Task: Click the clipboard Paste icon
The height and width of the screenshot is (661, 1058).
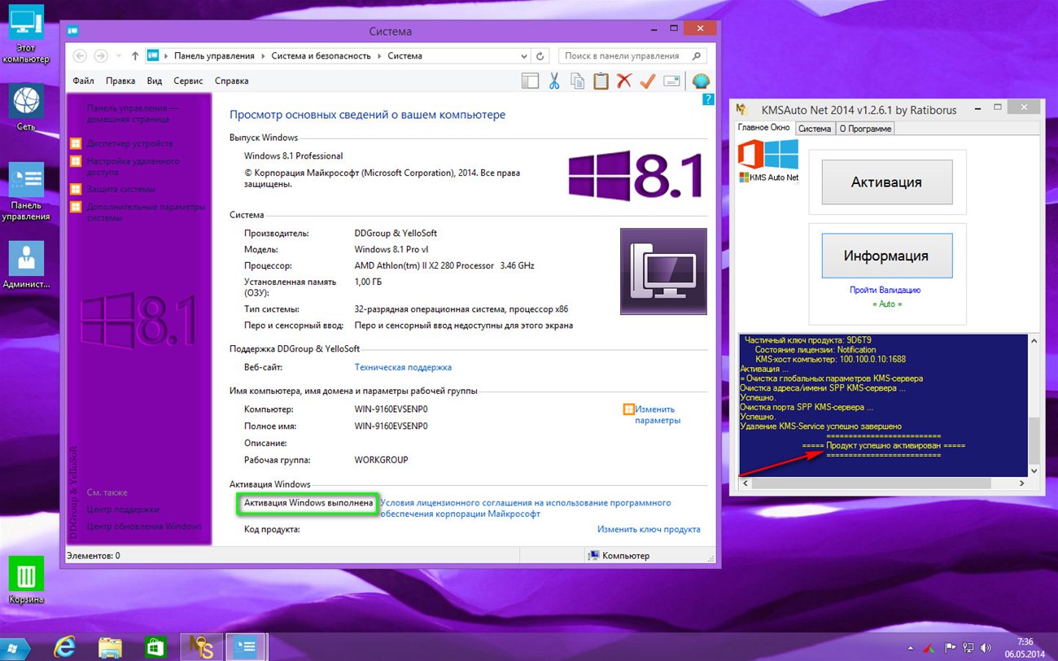Action: point(601,81)
